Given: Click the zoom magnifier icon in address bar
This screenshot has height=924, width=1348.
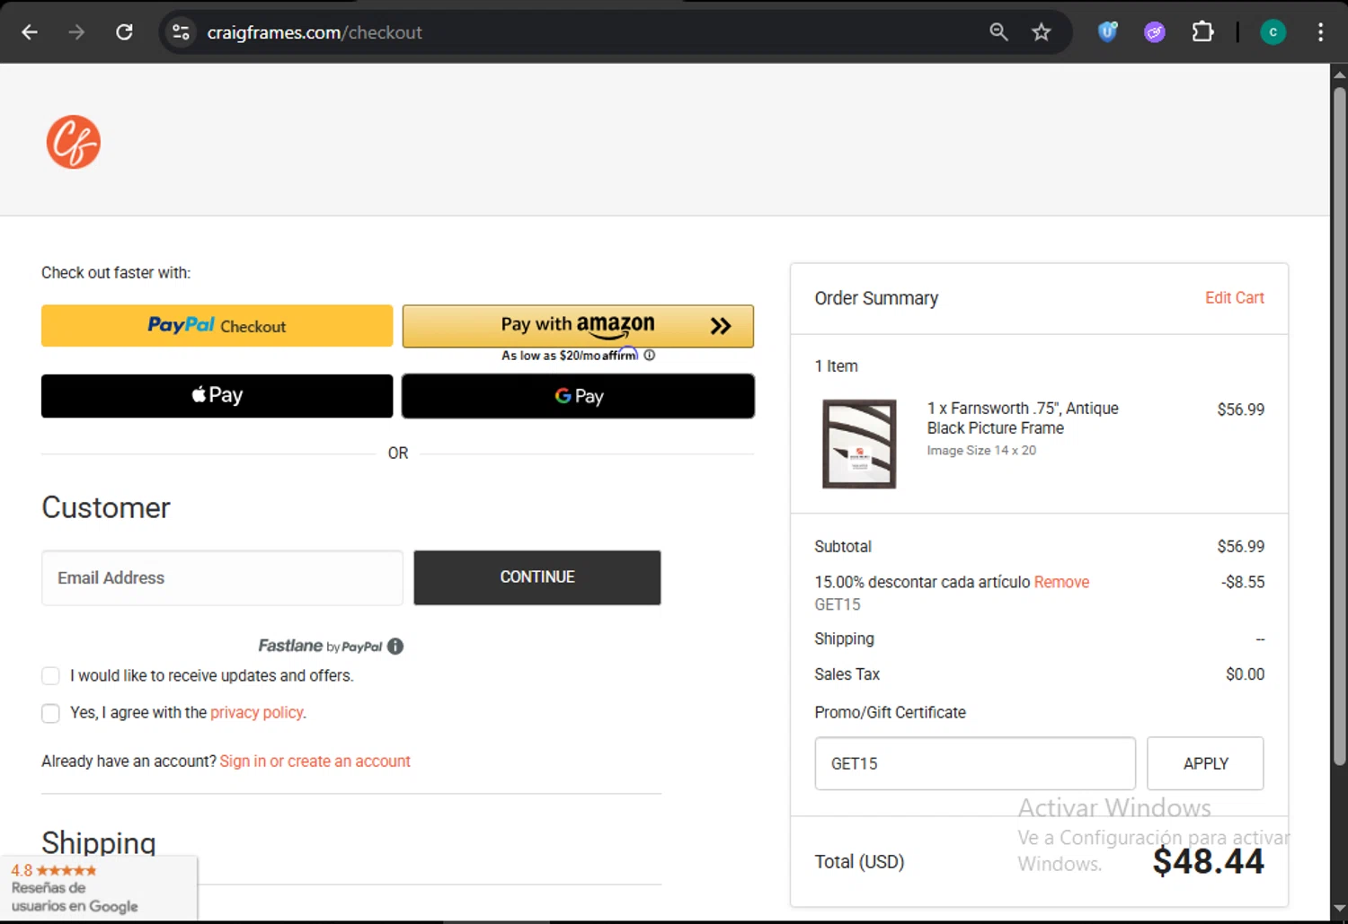Looking at the screenshot, I should (998, 32).
